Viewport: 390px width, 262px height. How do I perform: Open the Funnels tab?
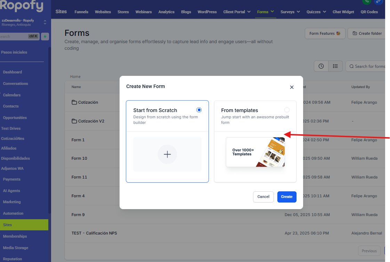coord(81,12)
